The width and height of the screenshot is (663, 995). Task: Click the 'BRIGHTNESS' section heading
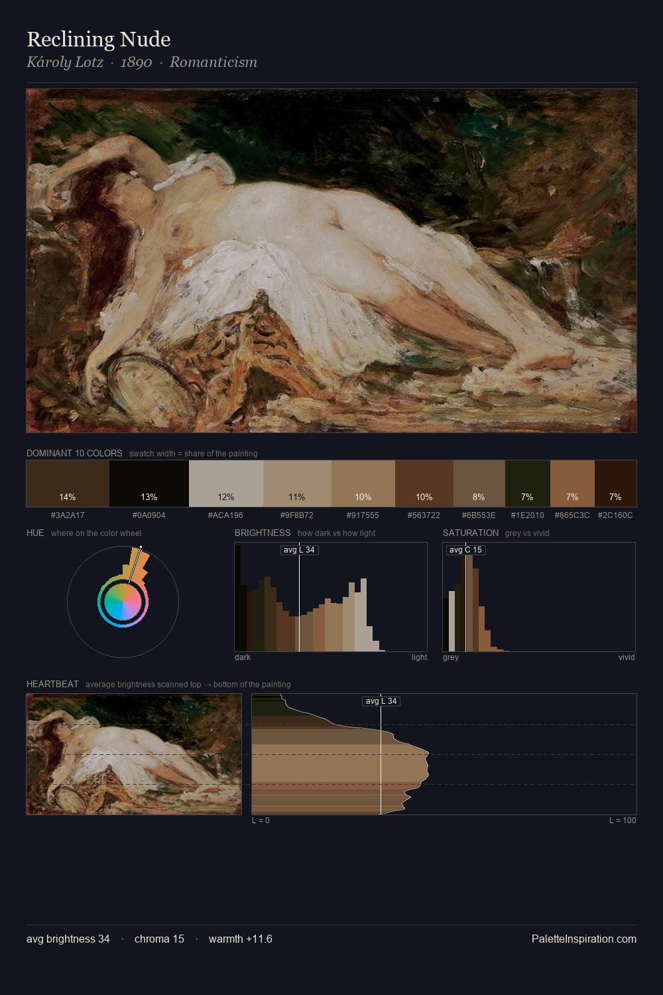click(x=263, y=533)
